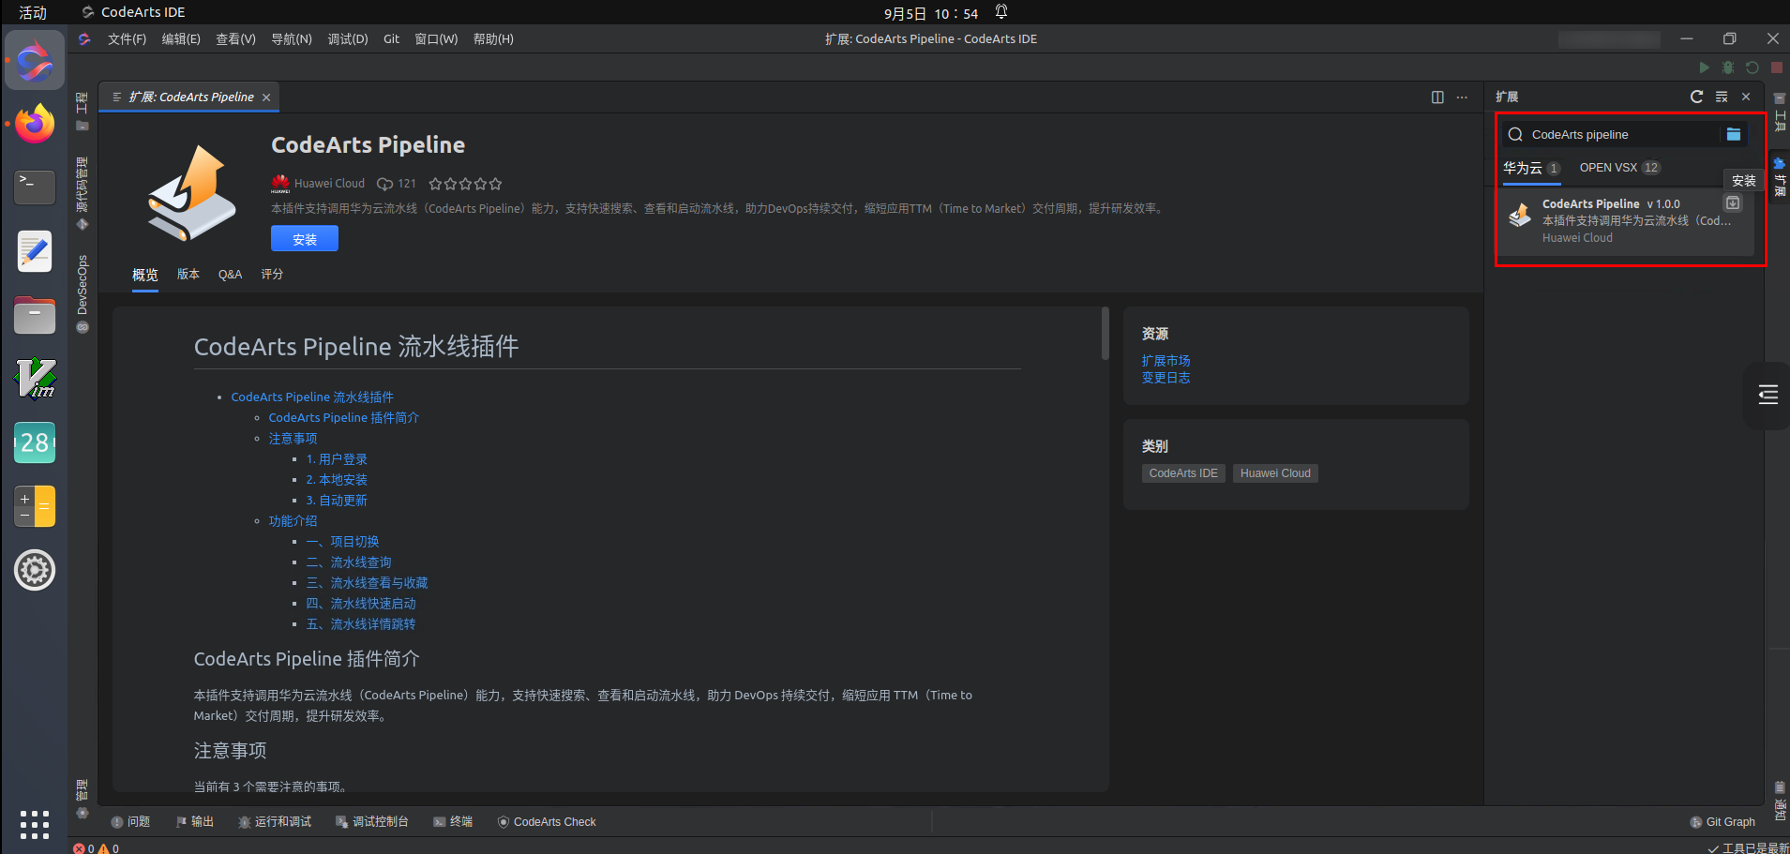The image size is (1790, 854).
Task: Open the 窗口(W) menu
Action: coord(436,38)
